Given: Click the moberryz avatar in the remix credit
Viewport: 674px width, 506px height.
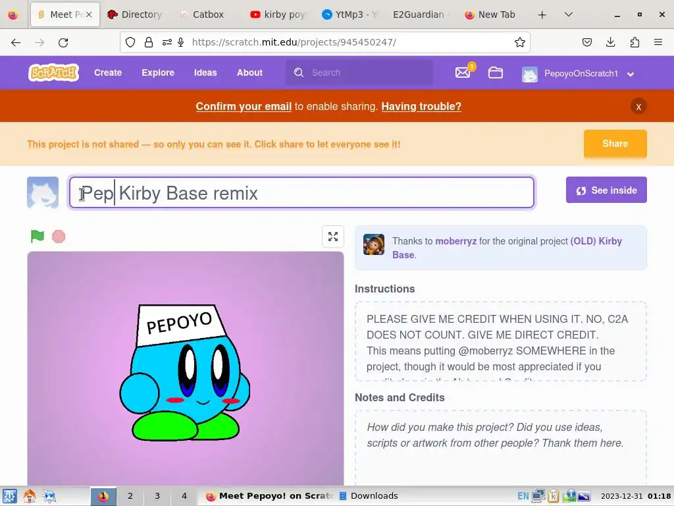Looking at the screenshot, I should 374,244.
